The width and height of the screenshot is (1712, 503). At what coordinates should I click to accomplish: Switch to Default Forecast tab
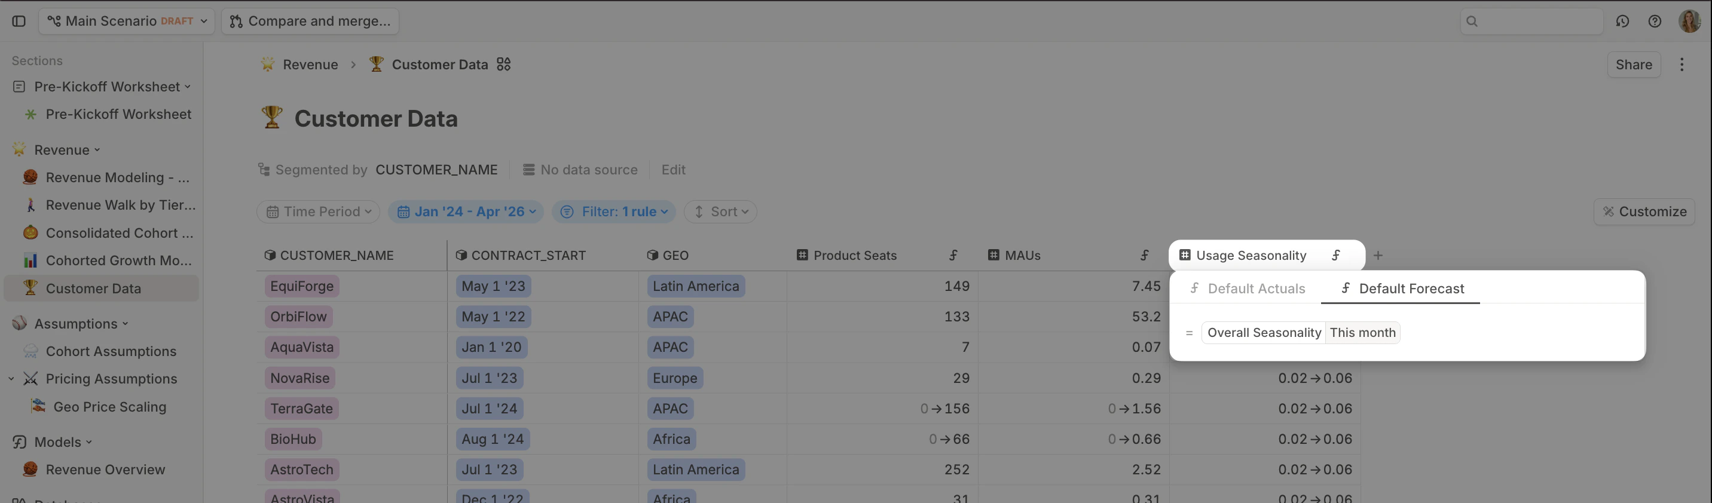coord(1401,289)
